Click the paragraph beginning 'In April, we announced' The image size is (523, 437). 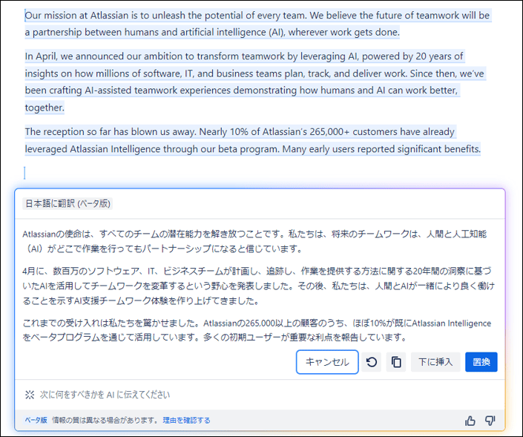pos(255,82)
